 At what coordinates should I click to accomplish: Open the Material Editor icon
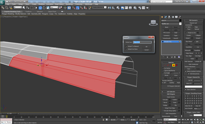[135, 8]
